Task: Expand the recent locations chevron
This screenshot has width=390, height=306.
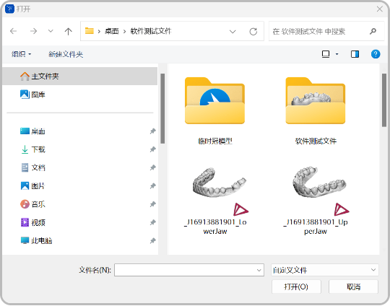Action: [x=51, y=31]
